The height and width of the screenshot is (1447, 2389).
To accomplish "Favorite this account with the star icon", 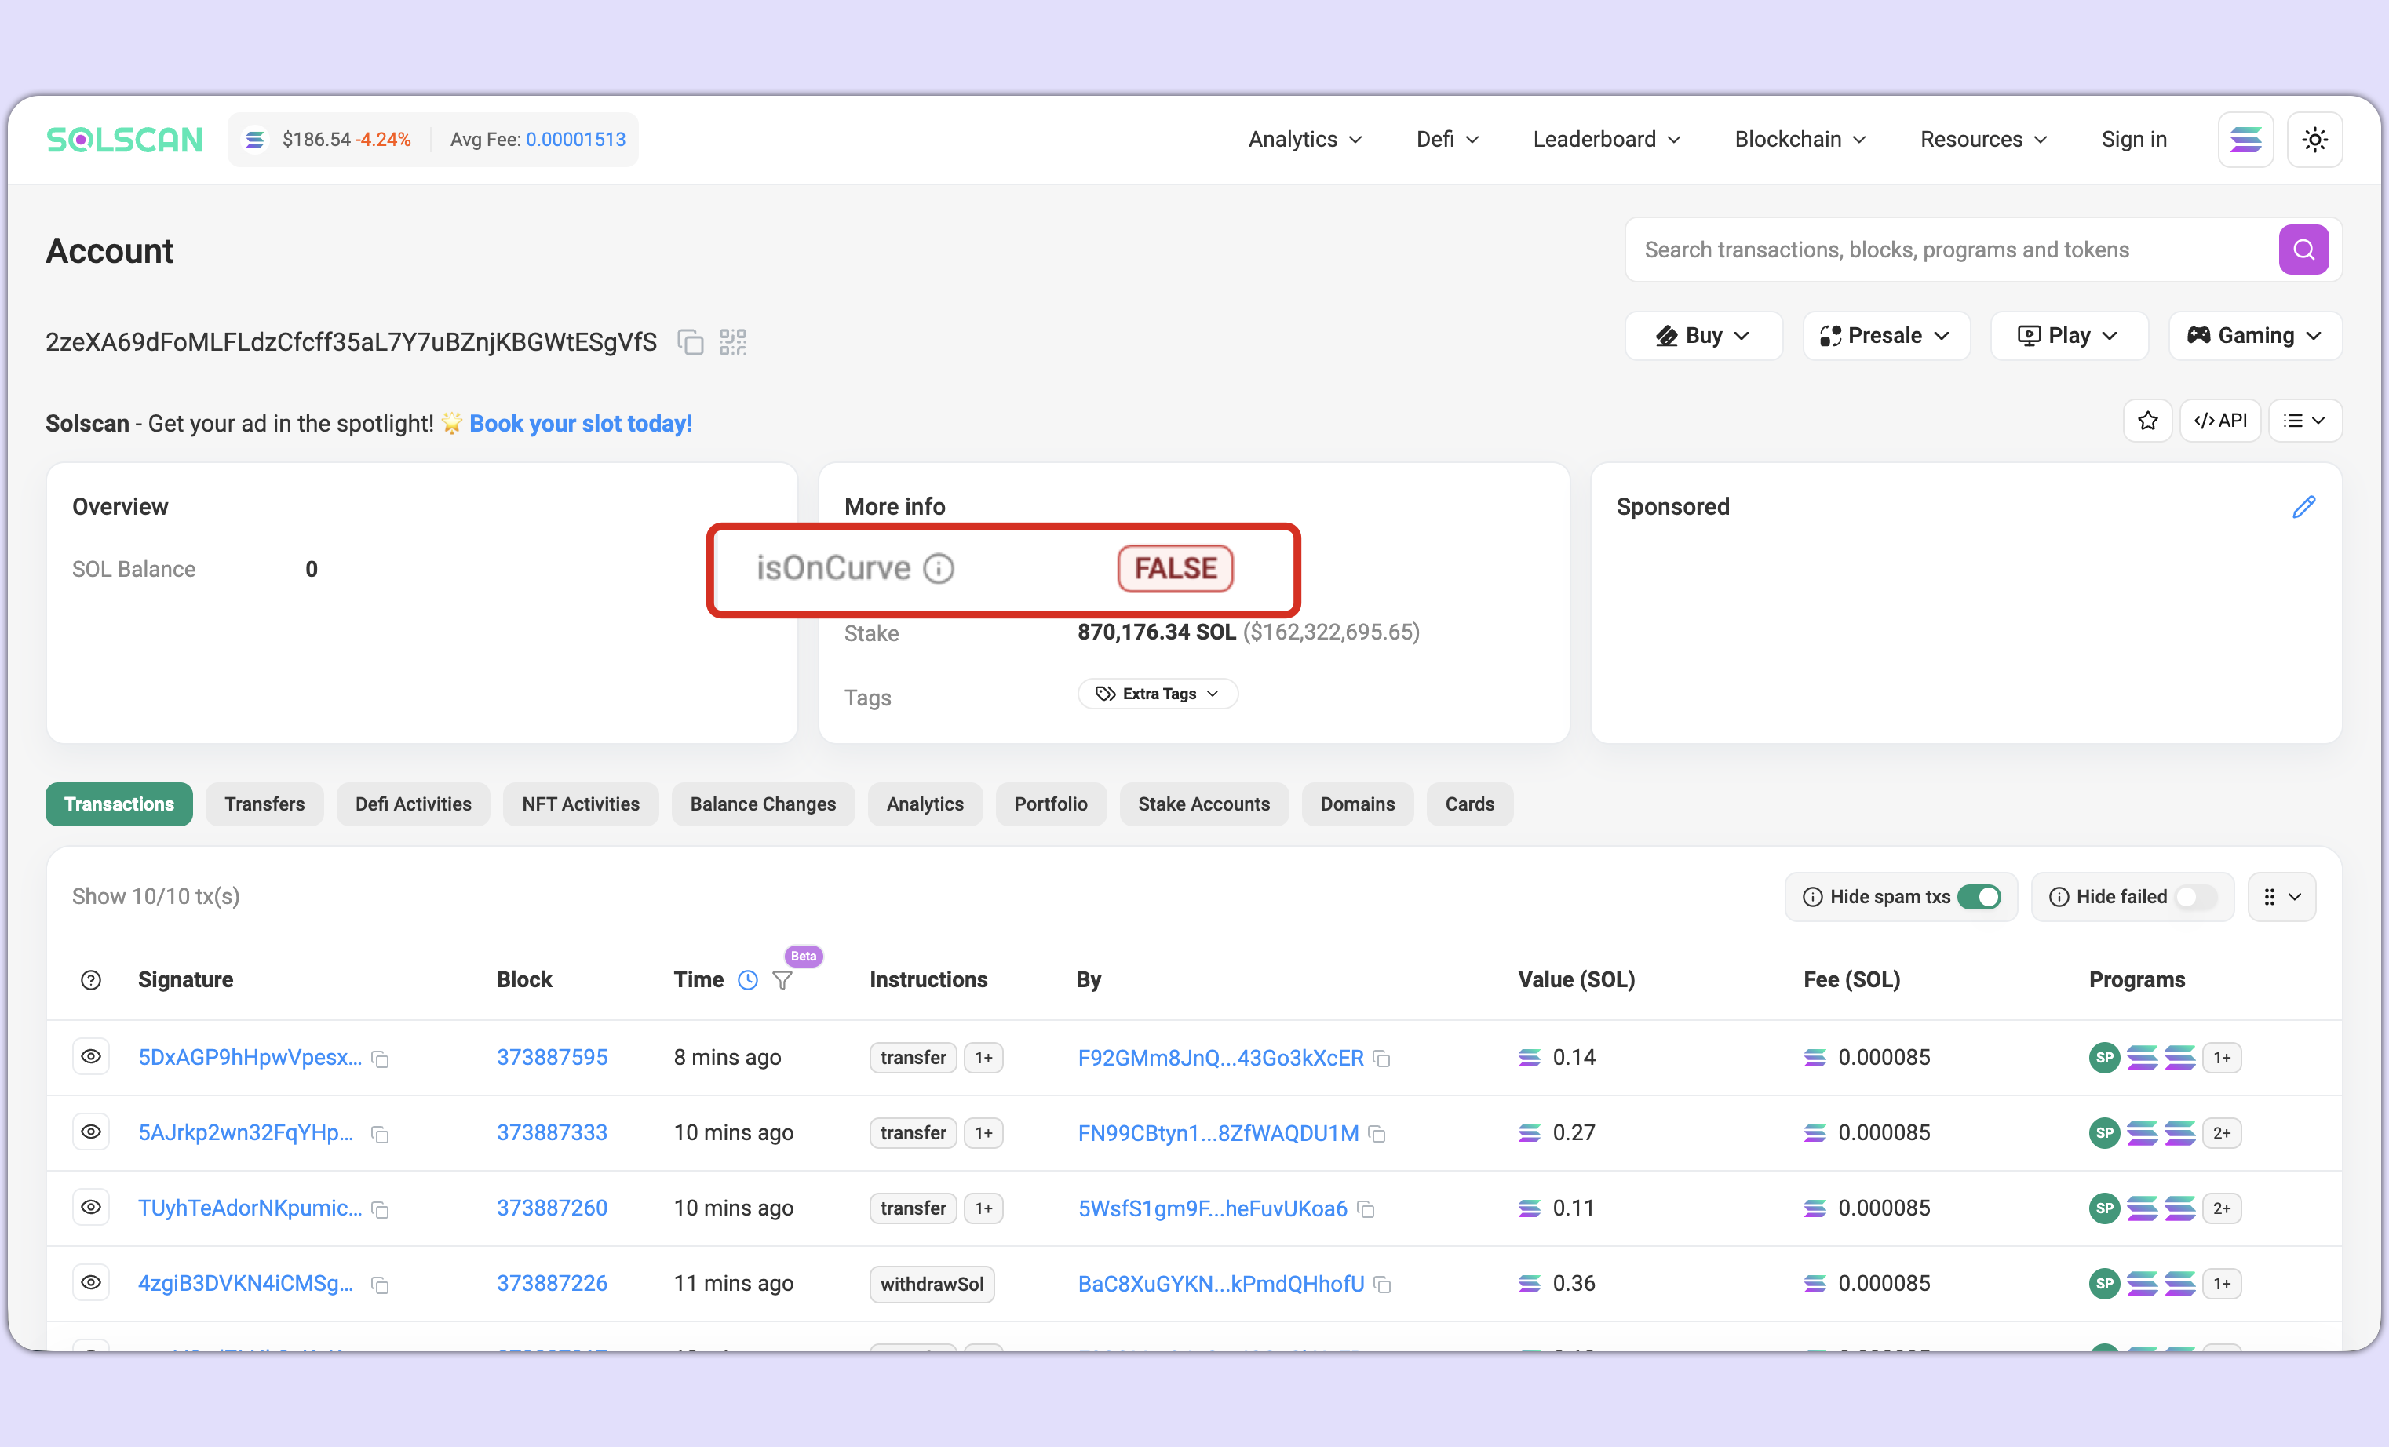I will [2147, 421].
